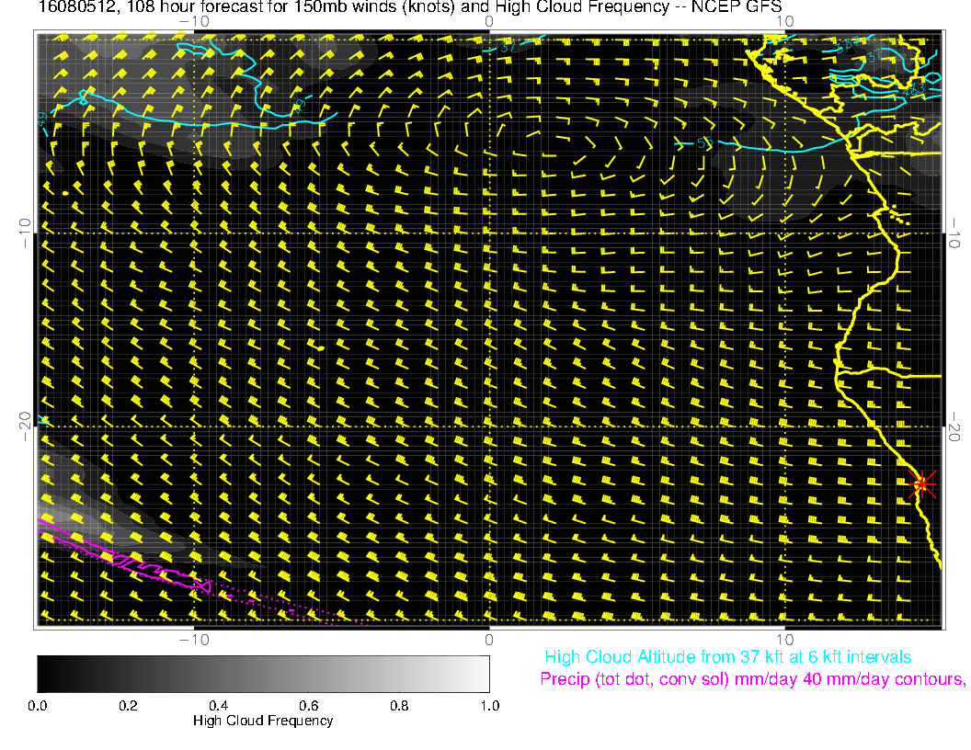Click the red star location marker
The height and width of the screenshot is (750, 971).
[922, 483]
